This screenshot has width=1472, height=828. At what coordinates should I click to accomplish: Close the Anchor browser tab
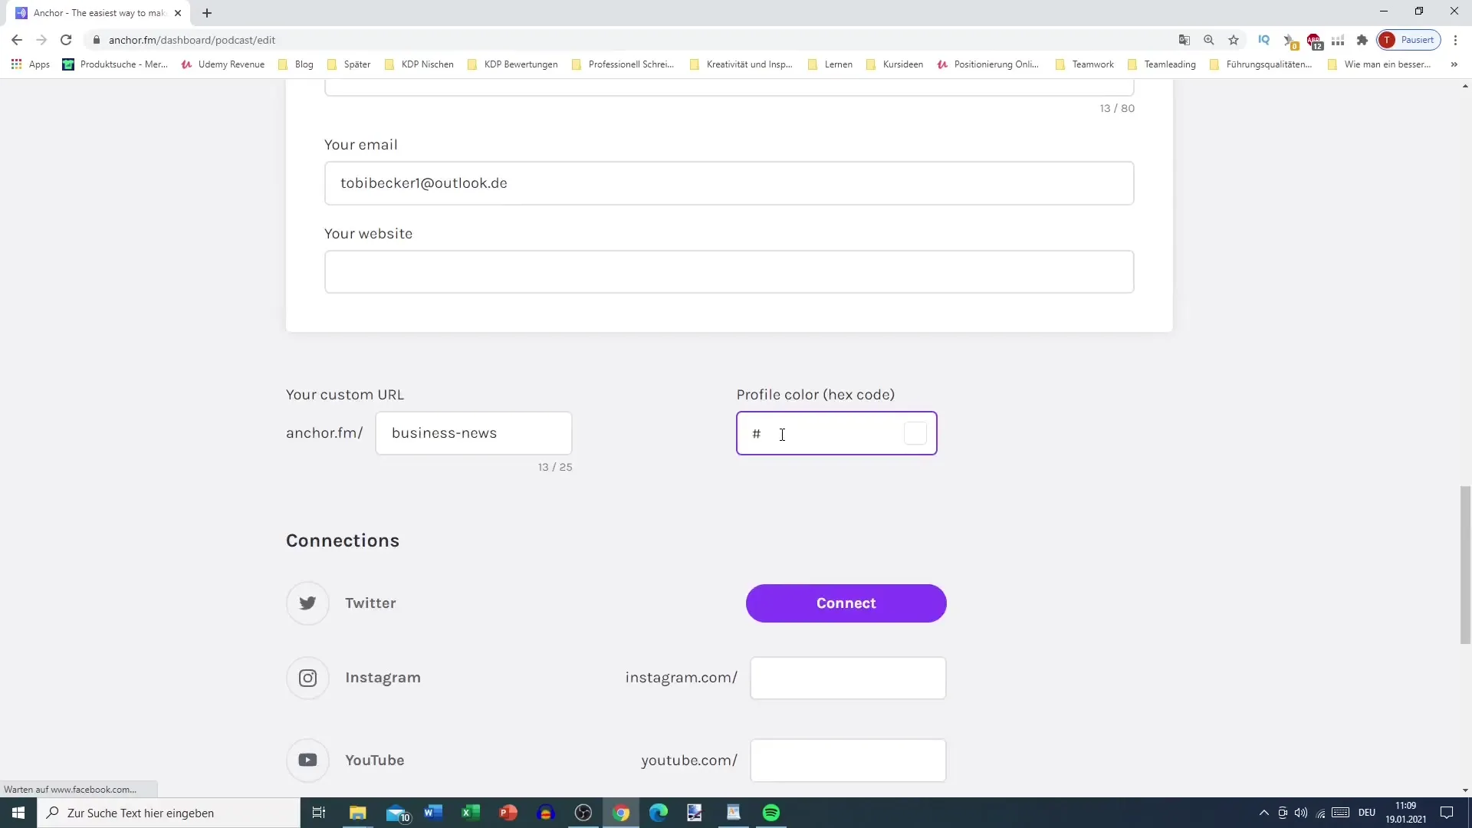tap(178, 13)
